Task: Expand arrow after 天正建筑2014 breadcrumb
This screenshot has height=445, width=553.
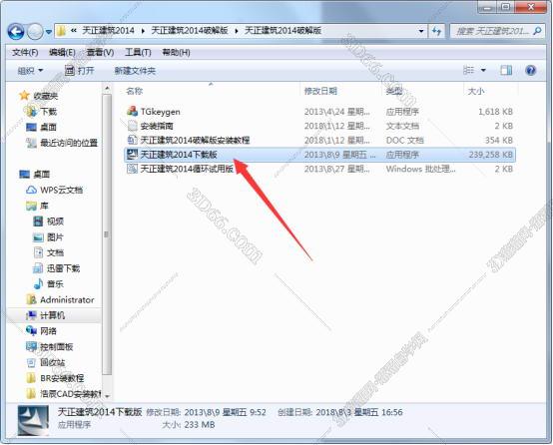Action: click(x=143, y=31)
